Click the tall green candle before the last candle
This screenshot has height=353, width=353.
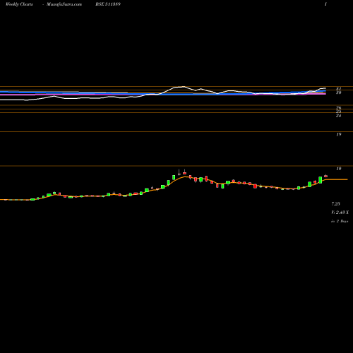(x=321, y=180)
